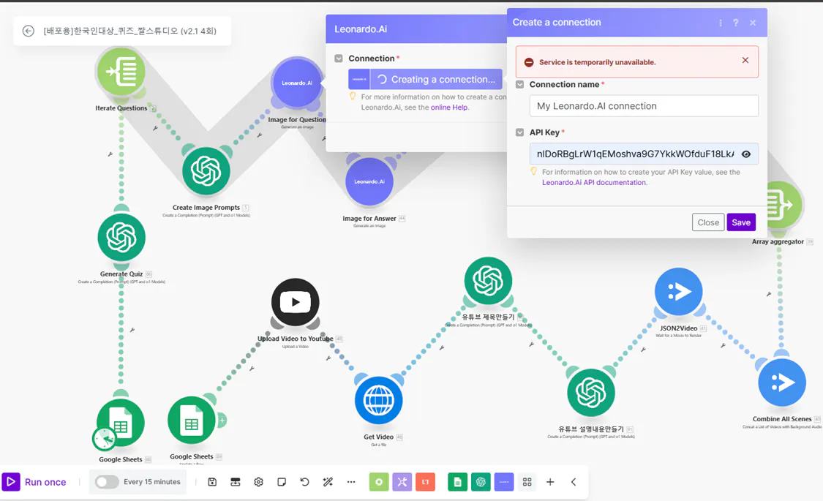823x501 pixels.
Task: Open the notes icon in the toolbar
Action: point(282,481)
